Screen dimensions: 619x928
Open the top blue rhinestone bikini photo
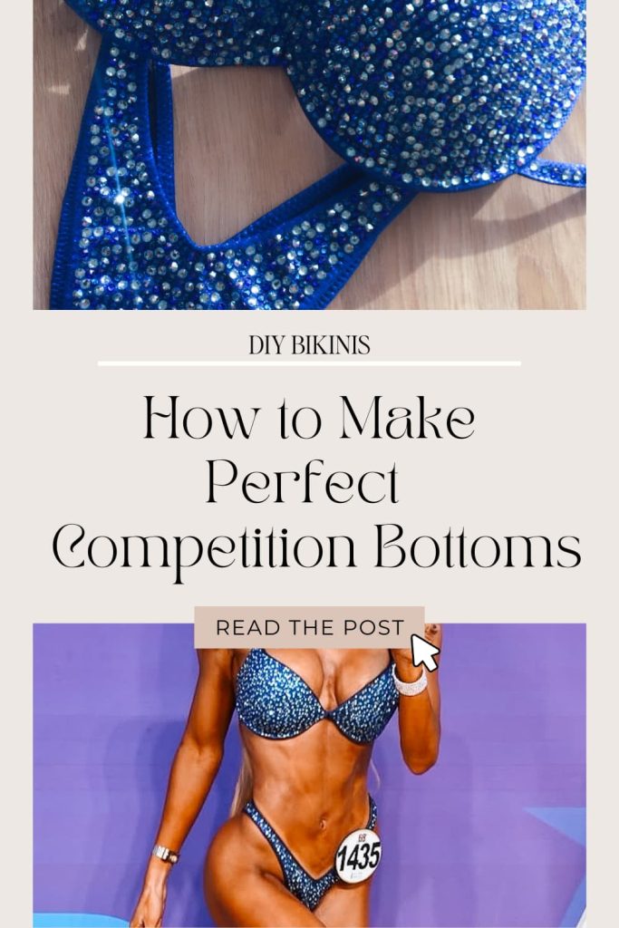pos(310,154)
